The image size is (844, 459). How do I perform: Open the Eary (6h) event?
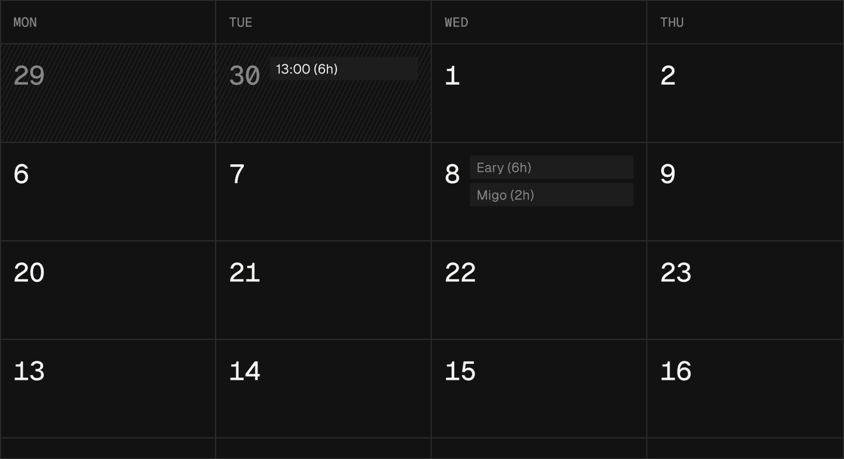(551, 168)
